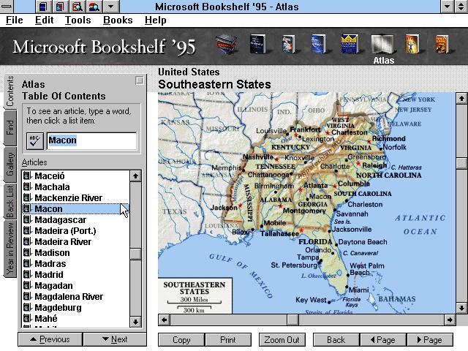Click the Zoom Out button
The image size is (468, 351).
click(282, 340)
